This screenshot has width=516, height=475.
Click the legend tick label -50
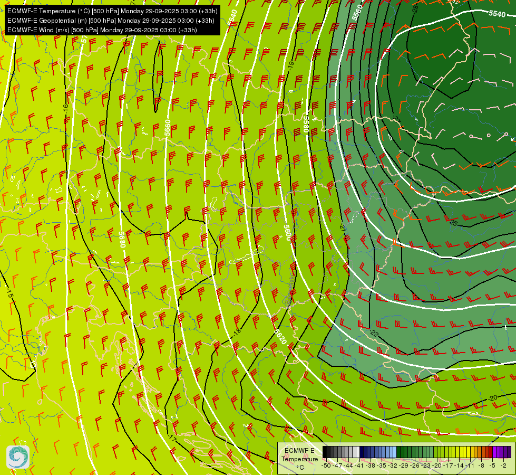(326, 465)
